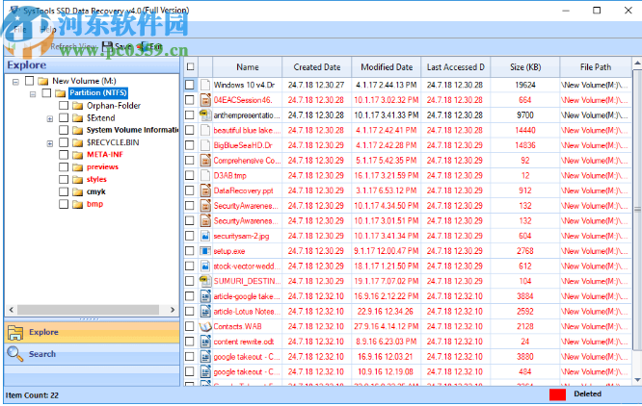The image size is (642, 406).
Task: Click the document icon of article-google take
Action: (205, 296)
